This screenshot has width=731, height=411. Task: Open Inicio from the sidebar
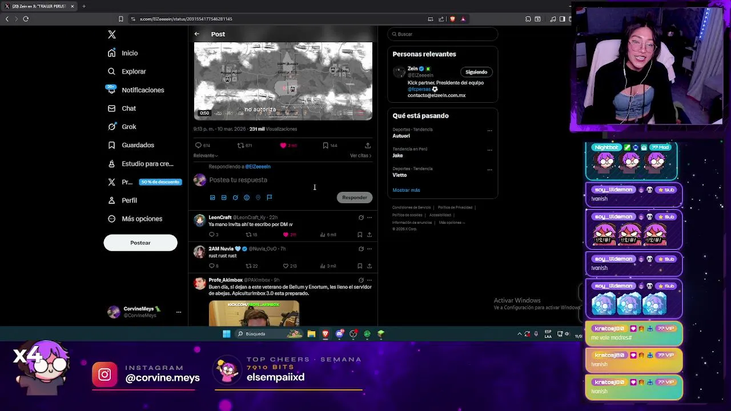[x=123, y=53]
